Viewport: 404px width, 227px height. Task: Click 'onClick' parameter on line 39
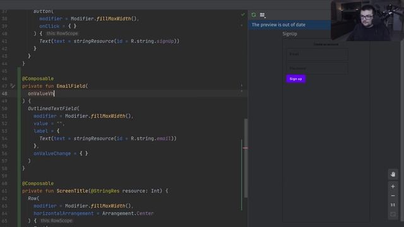[x=49, y=26]
